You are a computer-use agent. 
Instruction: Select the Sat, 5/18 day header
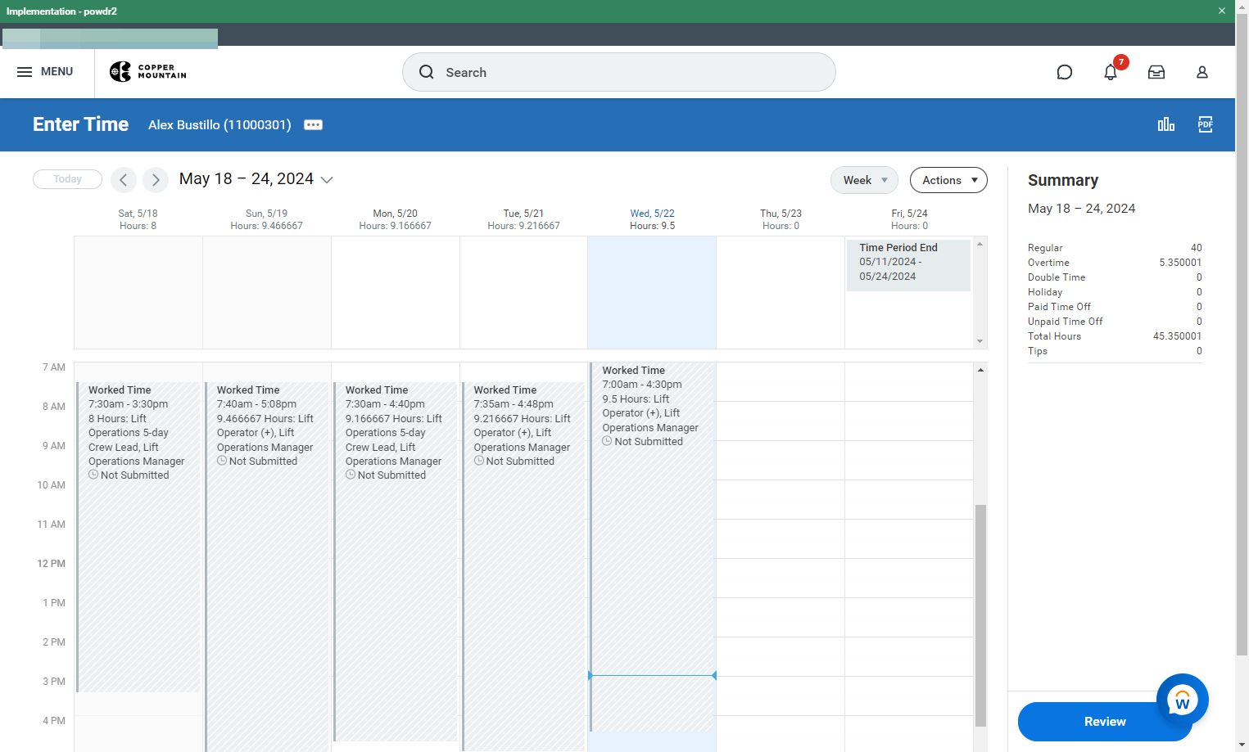click(x=138, y=219)
